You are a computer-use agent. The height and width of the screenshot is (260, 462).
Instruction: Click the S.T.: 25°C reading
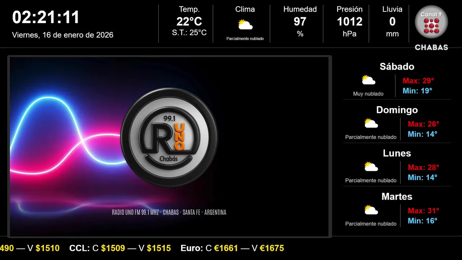189,32
